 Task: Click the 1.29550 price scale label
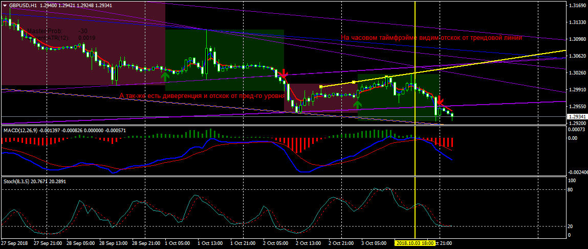(x=577, y=106)
